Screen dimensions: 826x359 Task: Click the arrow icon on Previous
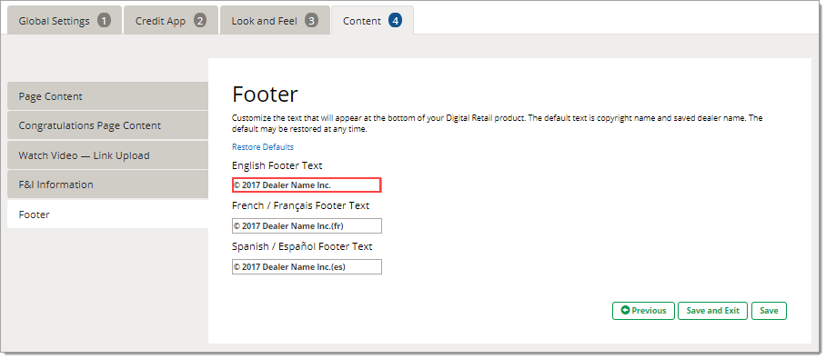625,311
